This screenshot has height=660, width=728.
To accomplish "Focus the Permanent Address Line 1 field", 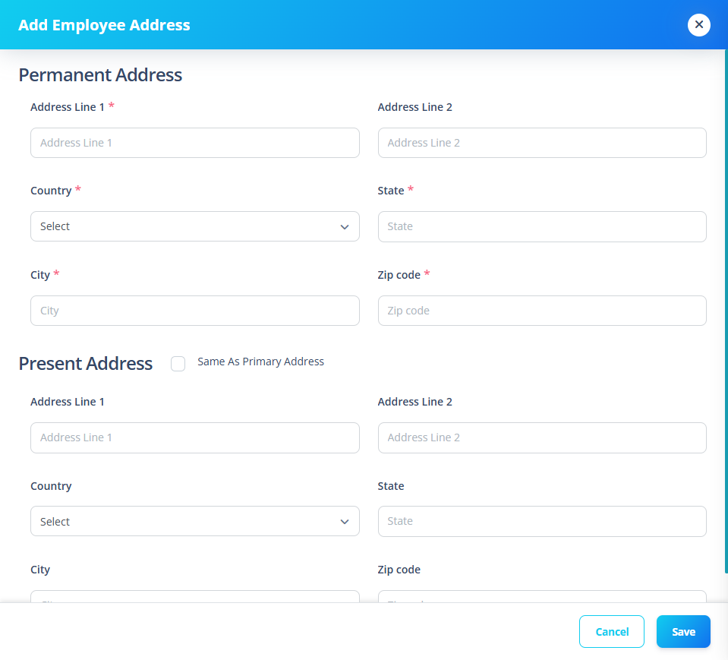I will [x=195, y=143].
